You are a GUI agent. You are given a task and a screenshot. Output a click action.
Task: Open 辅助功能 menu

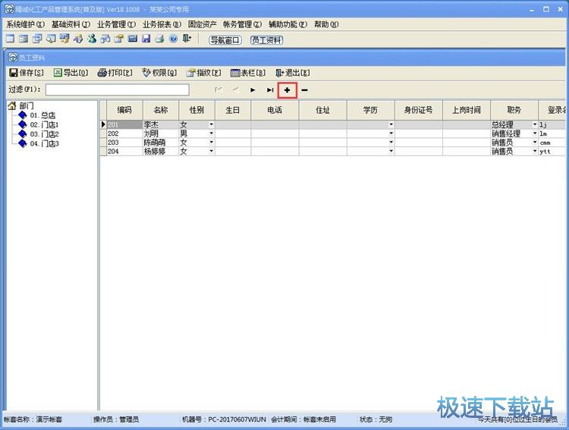tap(288, 24)
